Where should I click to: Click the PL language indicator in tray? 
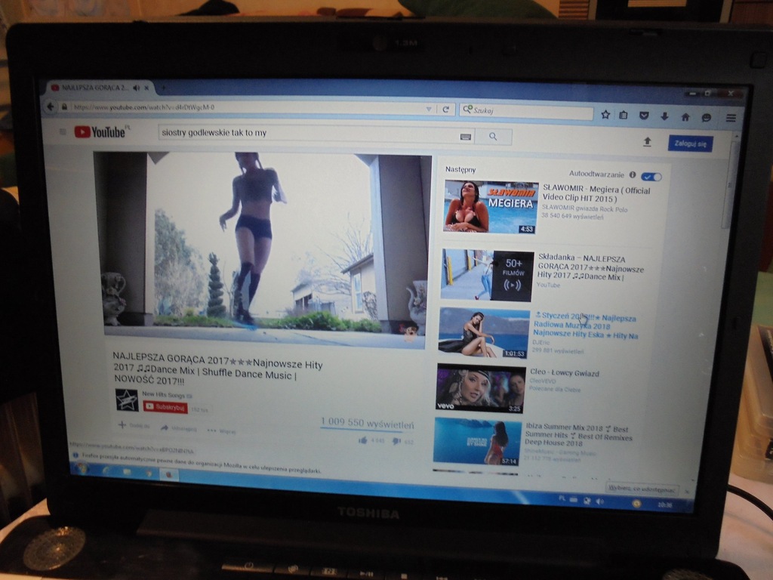point(562,498)
